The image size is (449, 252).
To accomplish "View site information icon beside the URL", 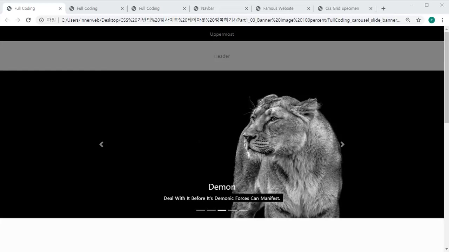I will click(41, 20).
